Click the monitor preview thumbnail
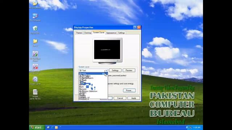This screenshot has height=130, width=232. (107, 50)
